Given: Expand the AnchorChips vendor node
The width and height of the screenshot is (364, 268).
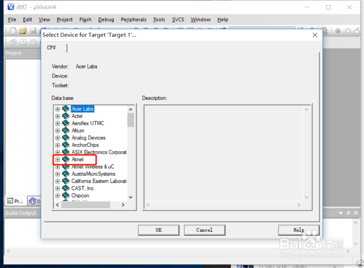Looking at the screenshot, I should 58,145.
